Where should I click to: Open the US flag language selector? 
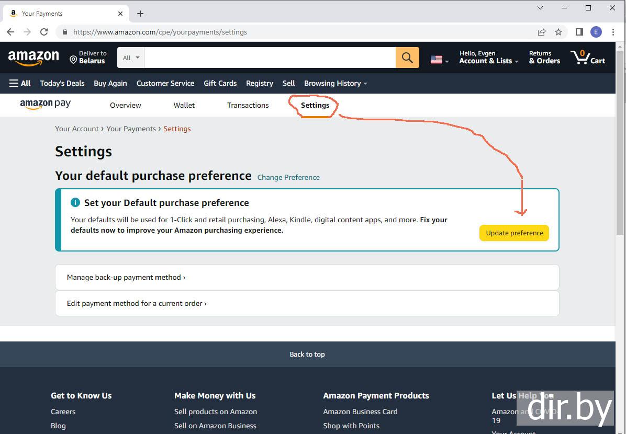click(x=440, y=60)
